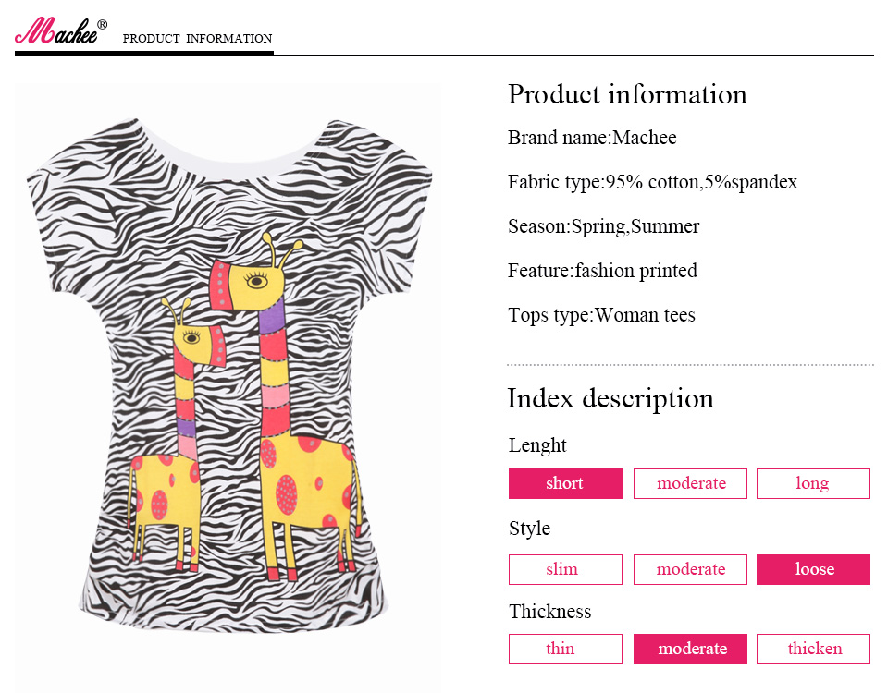Select the short length option
The image size is (888, 693).
(x=565, y=483)
